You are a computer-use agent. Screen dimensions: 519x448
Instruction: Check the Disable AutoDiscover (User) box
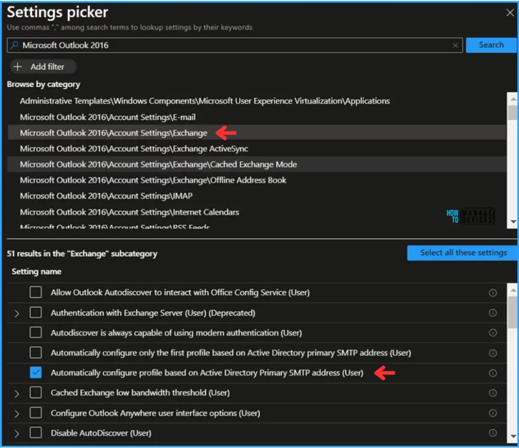(x=36, y=432)
